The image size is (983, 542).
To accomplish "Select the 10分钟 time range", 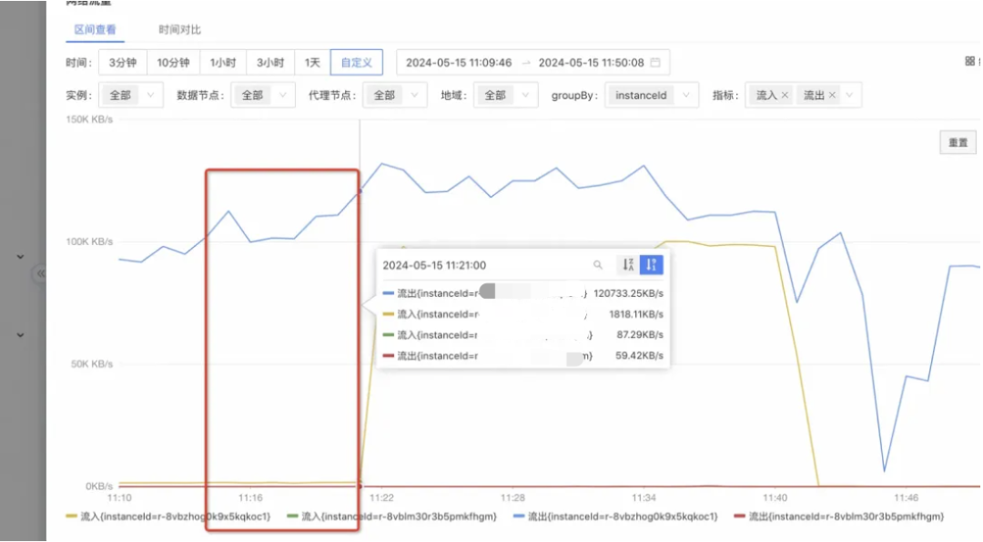I will pos(173,63).
